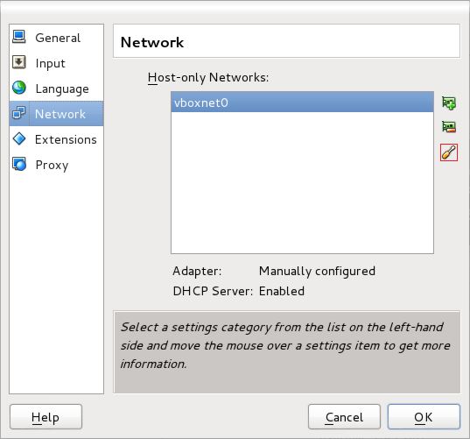Screen dimensions: 470x439
Task: Cancel the settings dialog
Action: pyautogui.click(x=344, y=417)
